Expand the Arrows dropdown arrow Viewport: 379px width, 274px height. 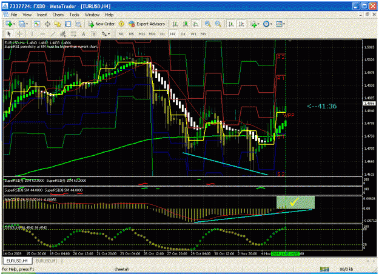pos(109,34)
